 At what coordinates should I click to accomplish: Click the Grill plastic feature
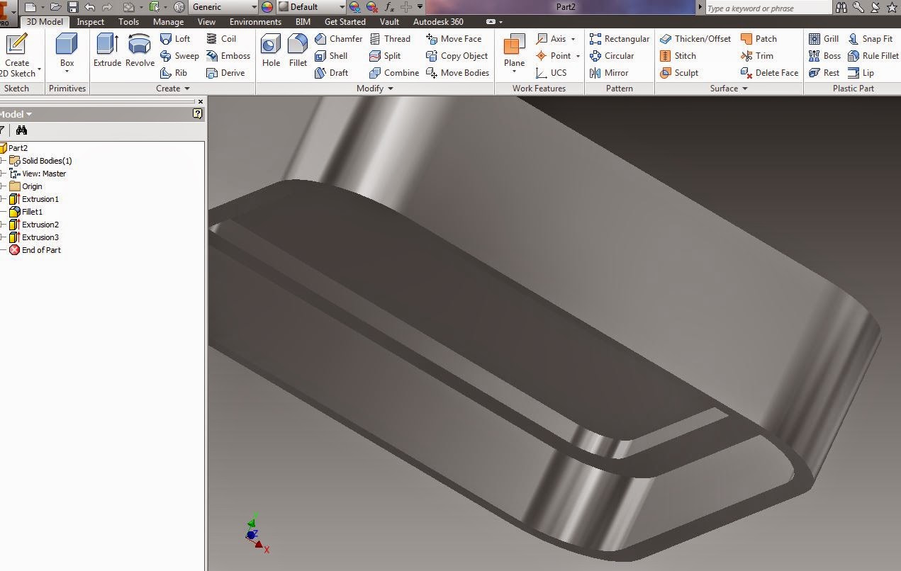click(x=824, y=39)
